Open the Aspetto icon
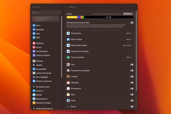 click(x=34, y=65)
